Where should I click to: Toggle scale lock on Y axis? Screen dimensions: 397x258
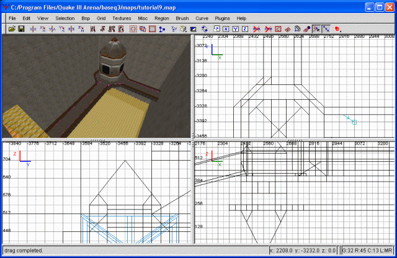[236, 29]
